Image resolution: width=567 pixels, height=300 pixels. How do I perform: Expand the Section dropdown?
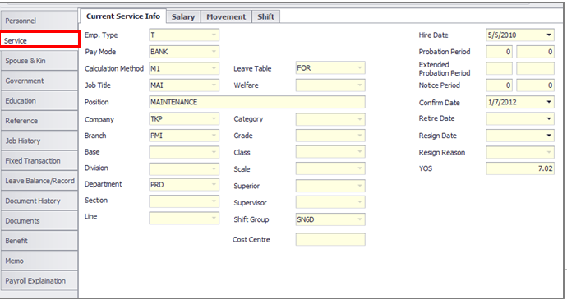(214, 201)
